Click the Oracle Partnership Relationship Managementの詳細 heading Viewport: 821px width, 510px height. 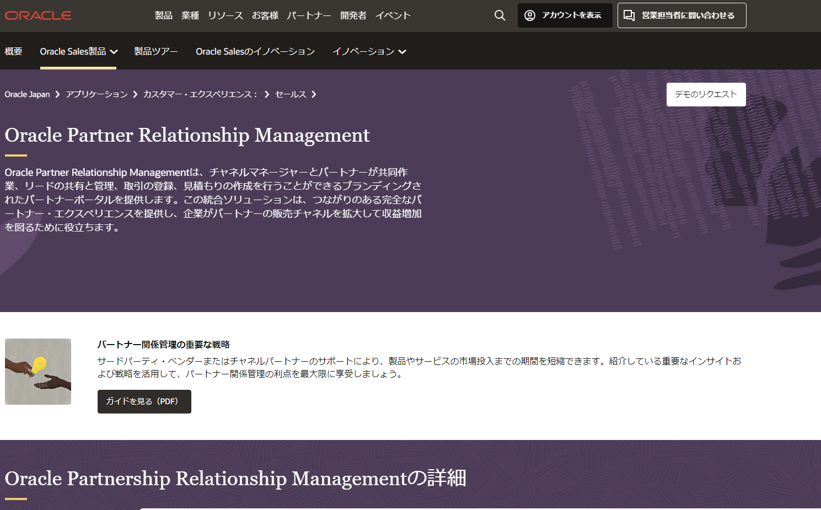(x=235, y=478)
